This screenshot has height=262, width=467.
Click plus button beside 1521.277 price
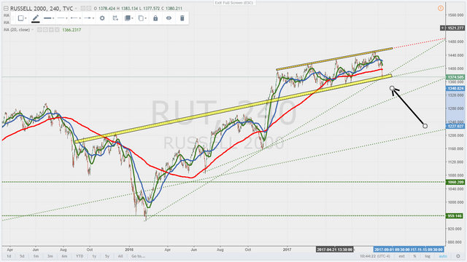pos(443,28)
